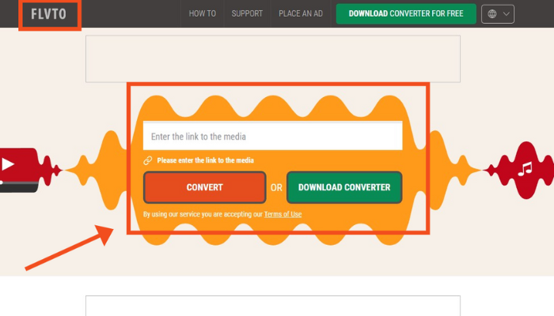This screenshot has height=316, width=554.
Task: Click 'Please enter the link to the media' text
Action: [x=205, y=160]
